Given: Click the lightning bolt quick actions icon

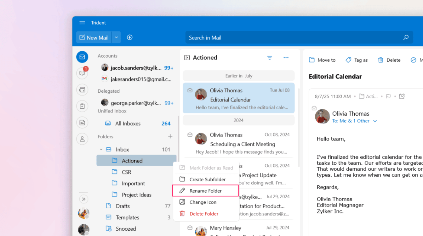Looking at the screenshot, I should (129, 37).
